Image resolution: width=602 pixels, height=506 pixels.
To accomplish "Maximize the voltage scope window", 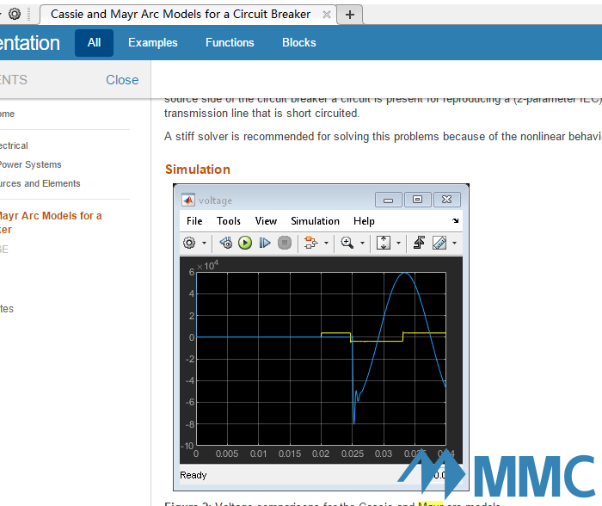I will [417, 200].
